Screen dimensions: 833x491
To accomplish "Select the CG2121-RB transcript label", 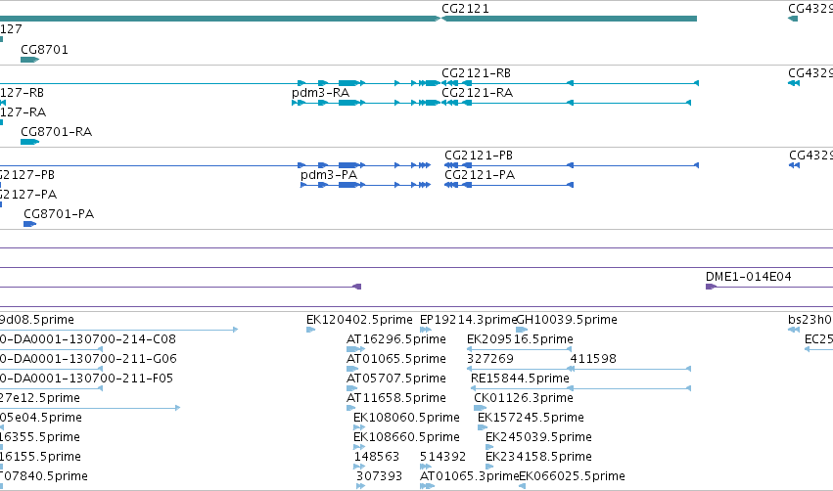I will pos(477,72).
